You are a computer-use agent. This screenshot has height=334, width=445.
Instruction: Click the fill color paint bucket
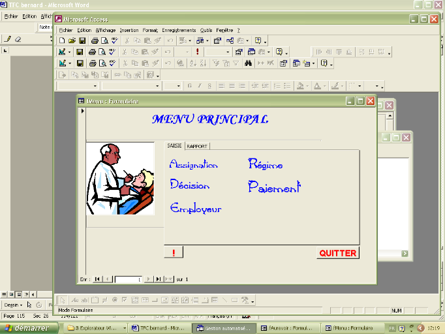pos(300,86)
